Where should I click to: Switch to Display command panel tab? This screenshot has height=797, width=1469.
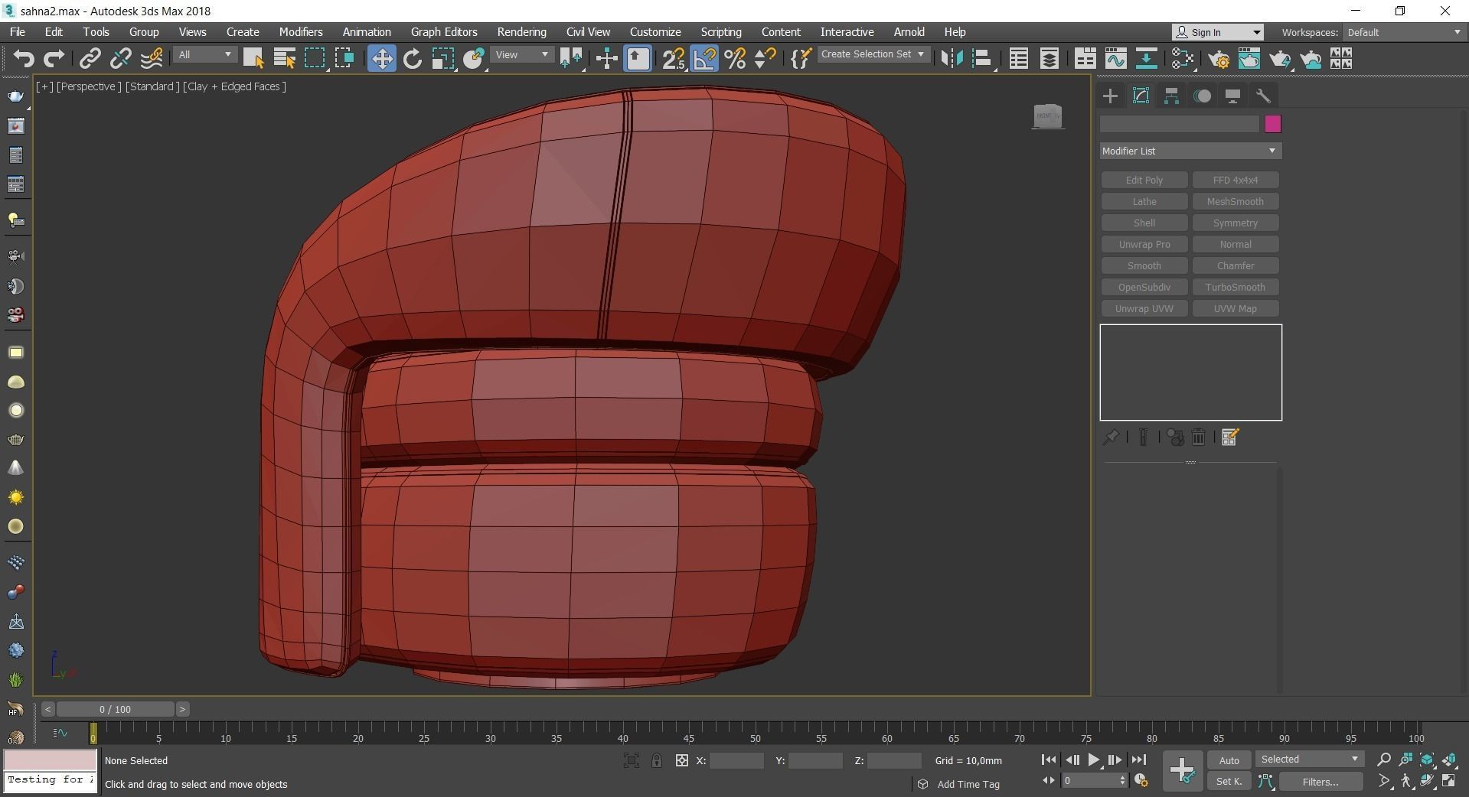coord(1232,96)
